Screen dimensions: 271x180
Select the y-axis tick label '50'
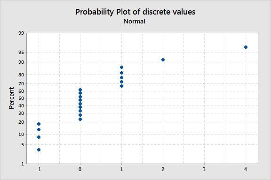[22, 98]
